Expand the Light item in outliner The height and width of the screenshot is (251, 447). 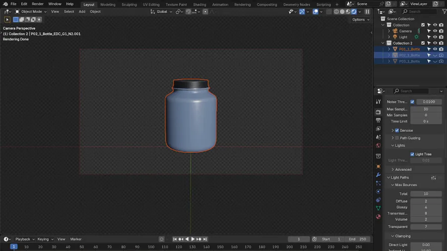click(389, 37)
